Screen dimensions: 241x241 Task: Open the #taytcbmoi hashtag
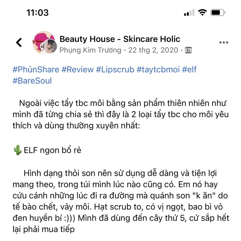[x=158, y=70]
